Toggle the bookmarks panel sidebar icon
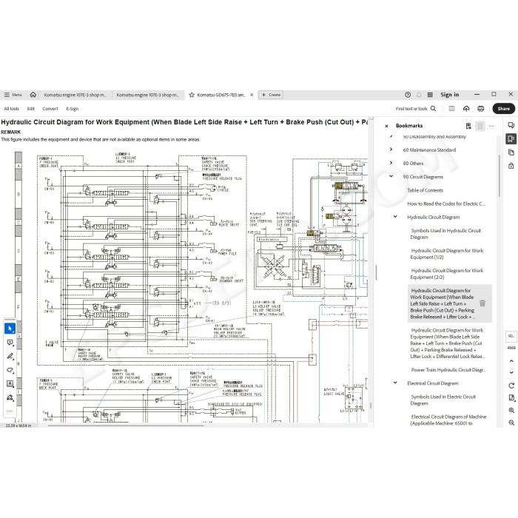This screenshot has width=518, height=518. (x=511, y=139)
